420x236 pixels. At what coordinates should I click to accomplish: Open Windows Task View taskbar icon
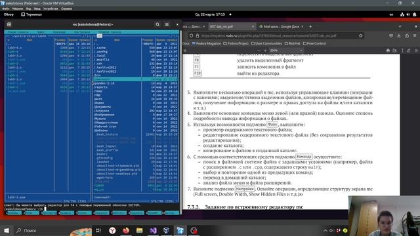98,230
